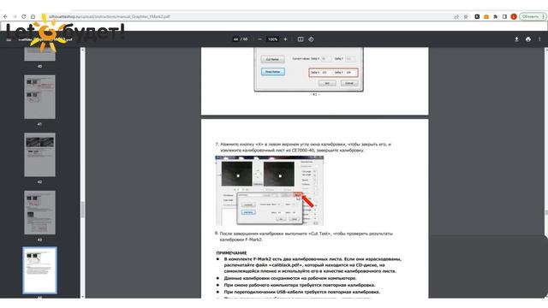Open PDF viewer more actions menu
The width and height of the screenshot is (548, 308).
539,39
